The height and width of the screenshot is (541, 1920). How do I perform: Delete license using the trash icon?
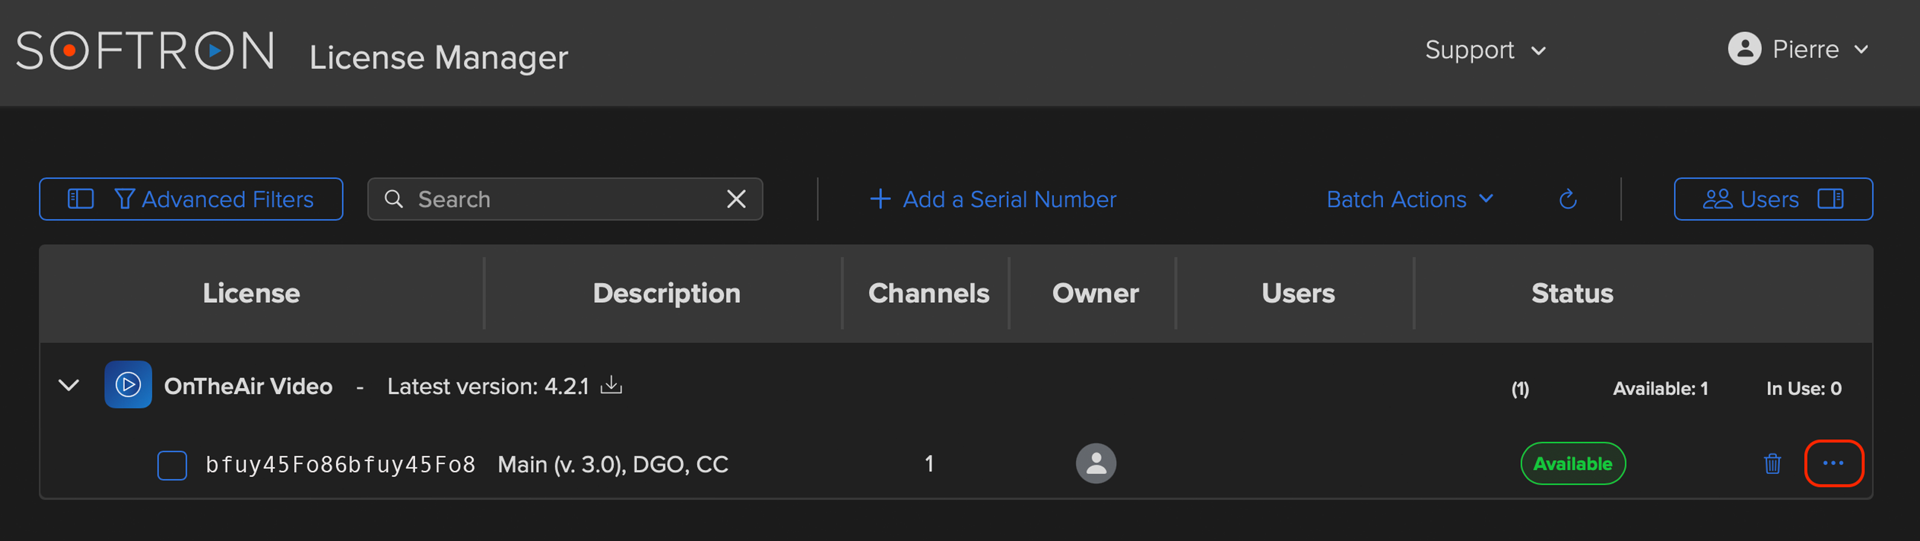coord(1772,464)
